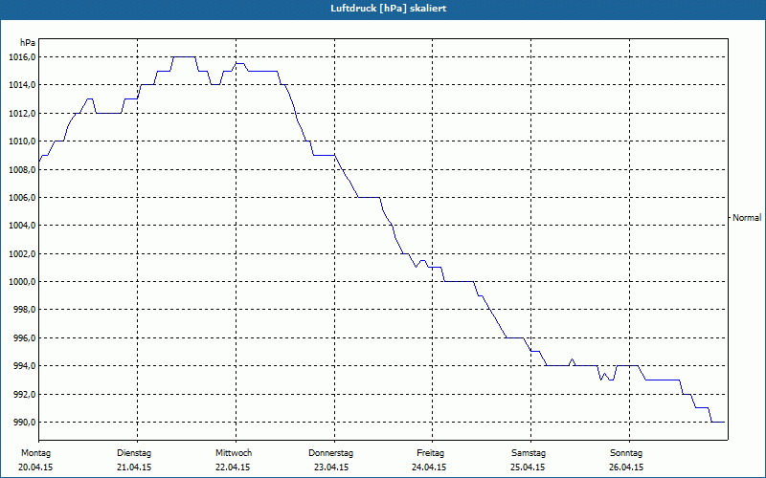Click the chart title "Luftdruck [hPa] skaliert"
The image size is (766, 478).
pyautogui.click(x=389, y=9)
